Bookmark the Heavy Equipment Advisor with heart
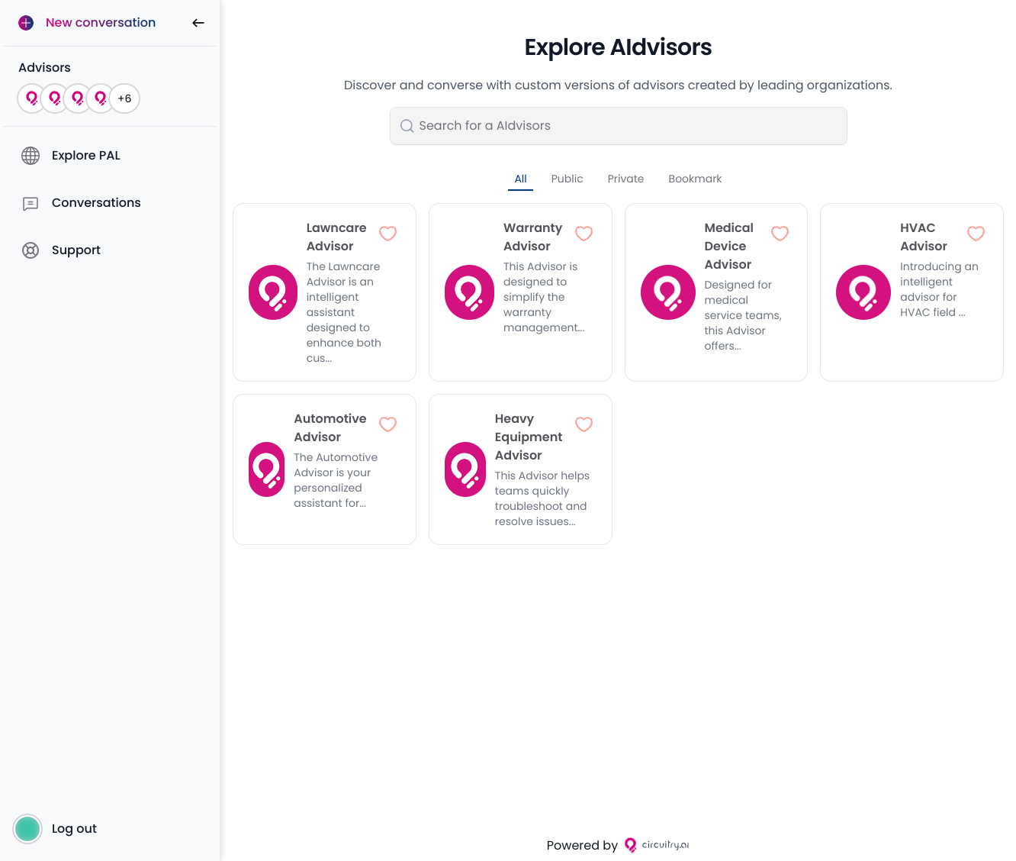This screenshot has height=861, width=1016. (584, 424)
